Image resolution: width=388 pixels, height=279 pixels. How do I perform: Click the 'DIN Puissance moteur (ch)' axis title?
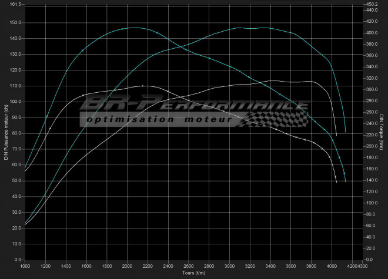coord(6,132)
